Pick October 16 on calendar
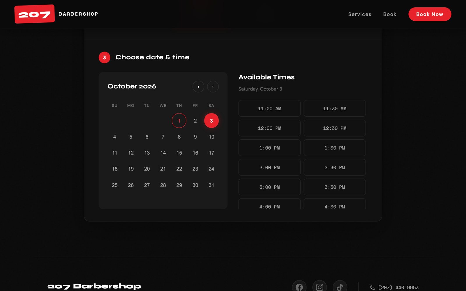 (x=195, y=153)
